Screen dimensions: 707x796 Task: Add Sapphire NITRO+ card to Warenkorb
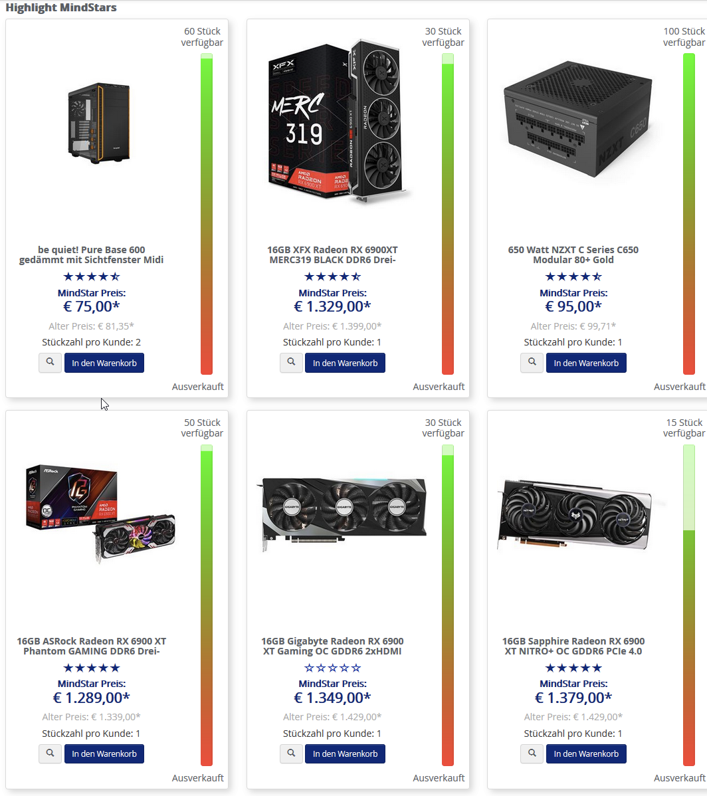point(586,754)
